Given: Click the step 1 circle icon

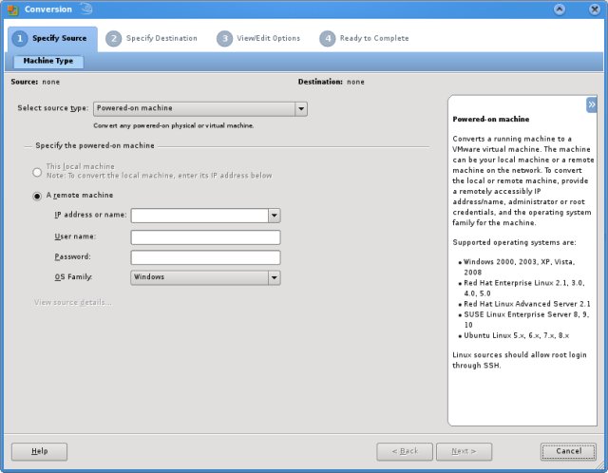Looking at the screenshot, I should point(20,39).
